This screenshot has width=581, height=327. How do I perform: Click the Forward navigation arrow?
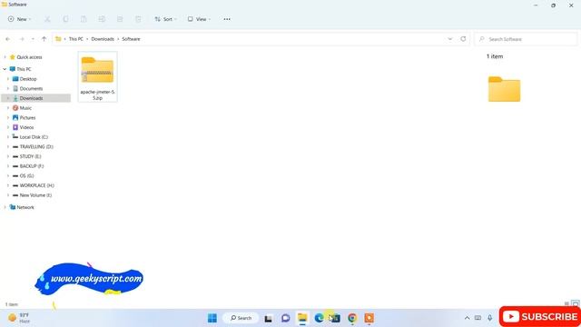22,39
